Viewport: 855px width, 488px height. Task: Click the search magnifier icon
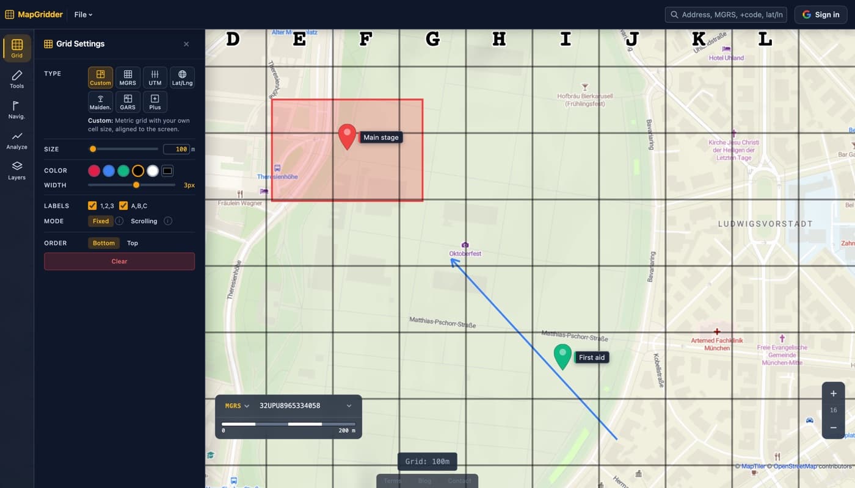pyautogui.click(x=674, y=15)
